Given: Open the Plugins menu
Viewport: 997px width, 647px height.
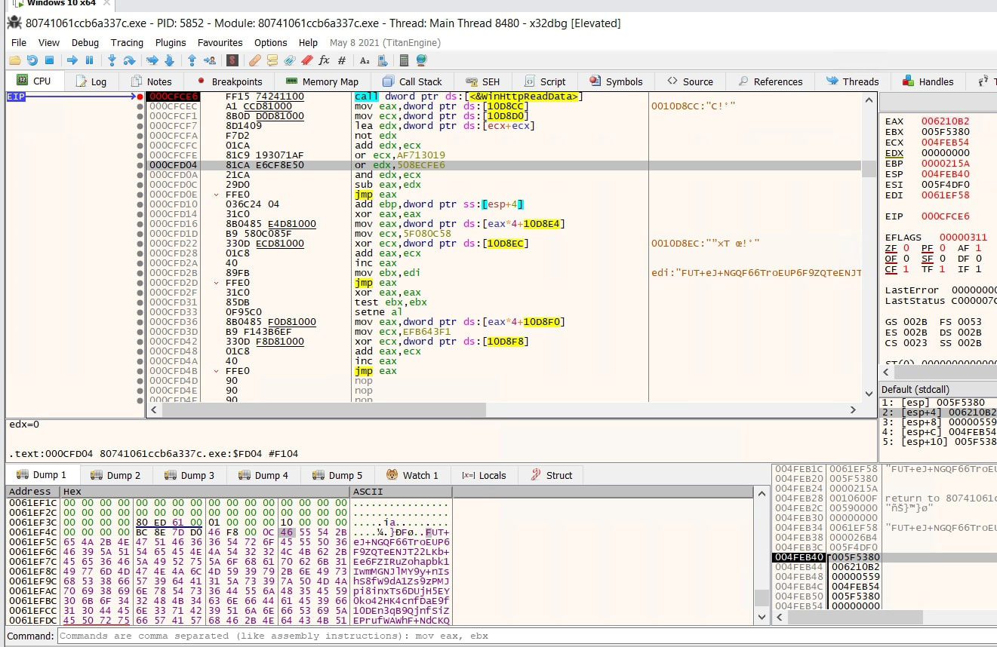Looking at the screenshot, I should pos(171,42).
